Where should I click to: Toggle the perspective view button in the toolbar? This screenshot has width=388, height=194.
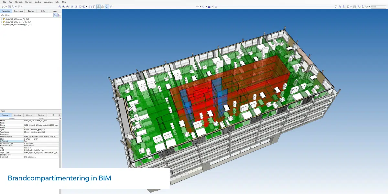pyautogui.click(x=99, y=6)
